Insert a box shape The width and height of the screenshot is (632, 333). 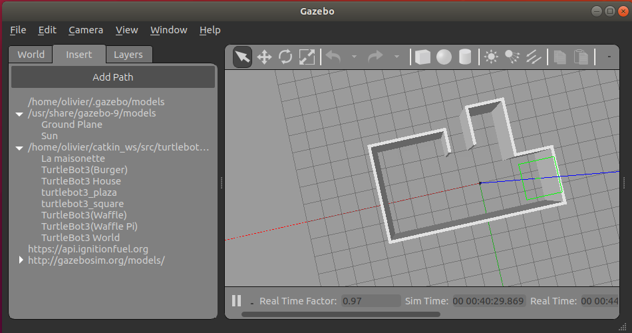point(422,57)
